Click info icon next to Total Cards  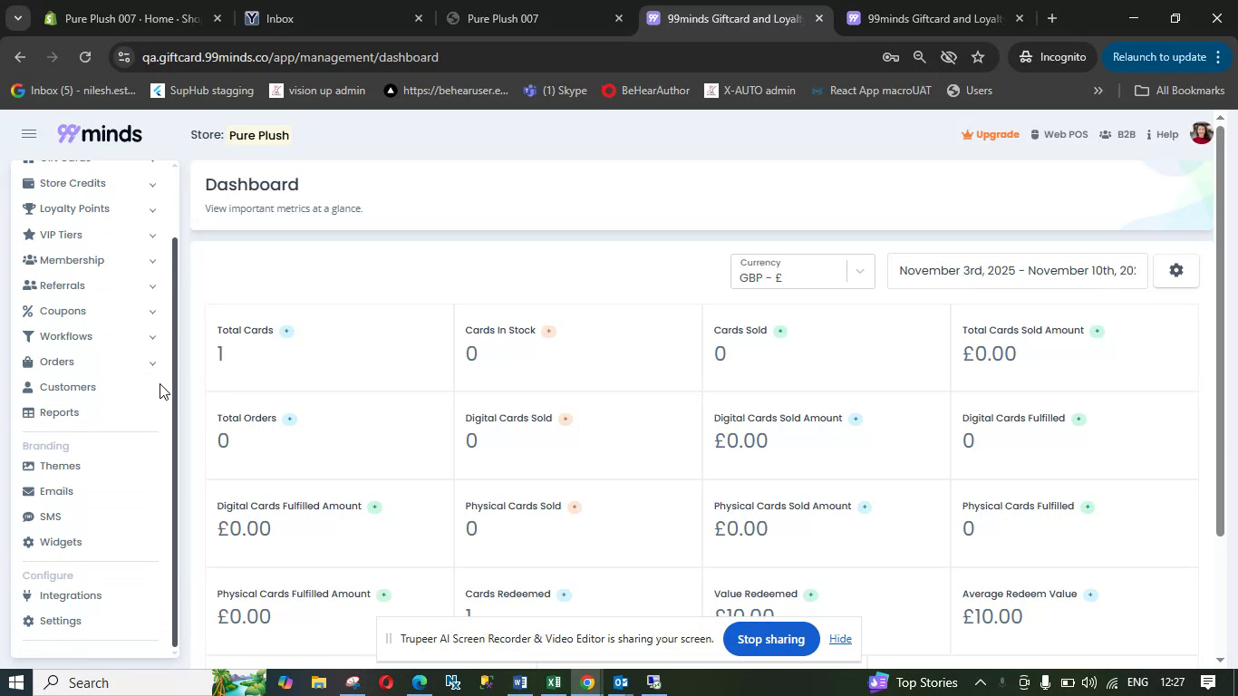click(286, 331)
